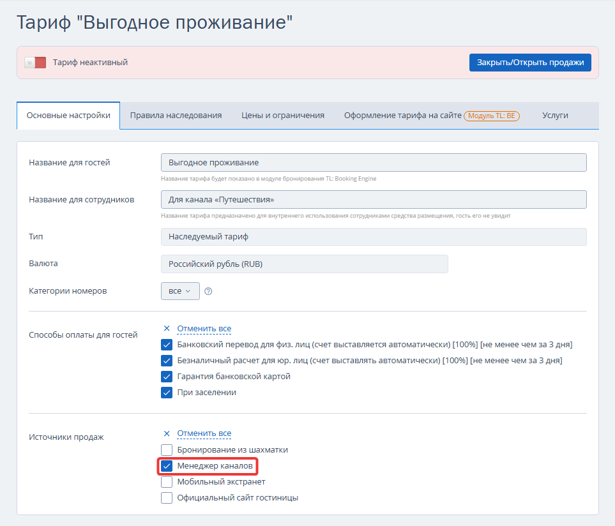Tick Официальный сайт гостиницы checkbox
This screenshot has width=615, height=526.
coord(167,498)
